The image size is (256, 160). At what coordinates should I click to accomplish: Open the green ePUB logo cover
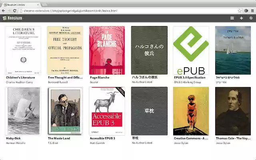(191, 50)
